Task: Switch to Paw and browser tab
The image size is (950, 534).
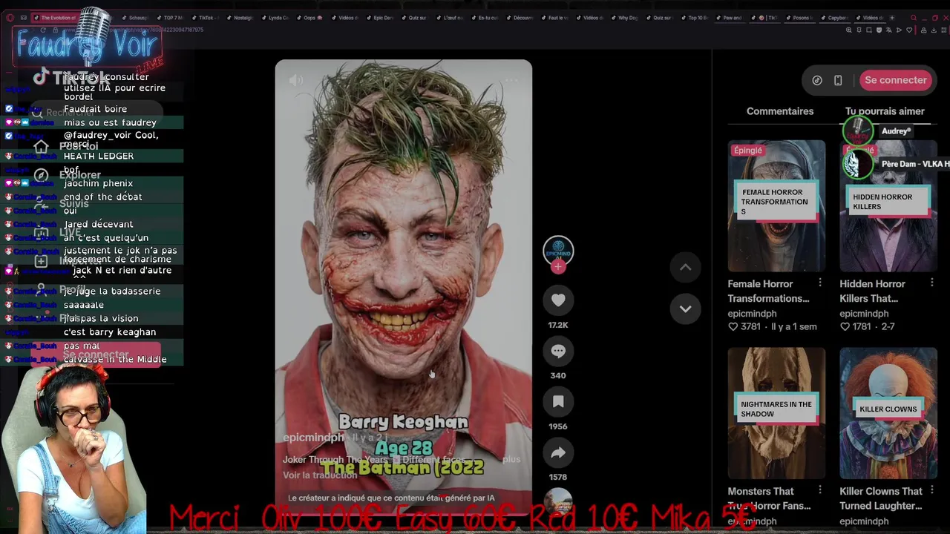Action: coord(729,18)
